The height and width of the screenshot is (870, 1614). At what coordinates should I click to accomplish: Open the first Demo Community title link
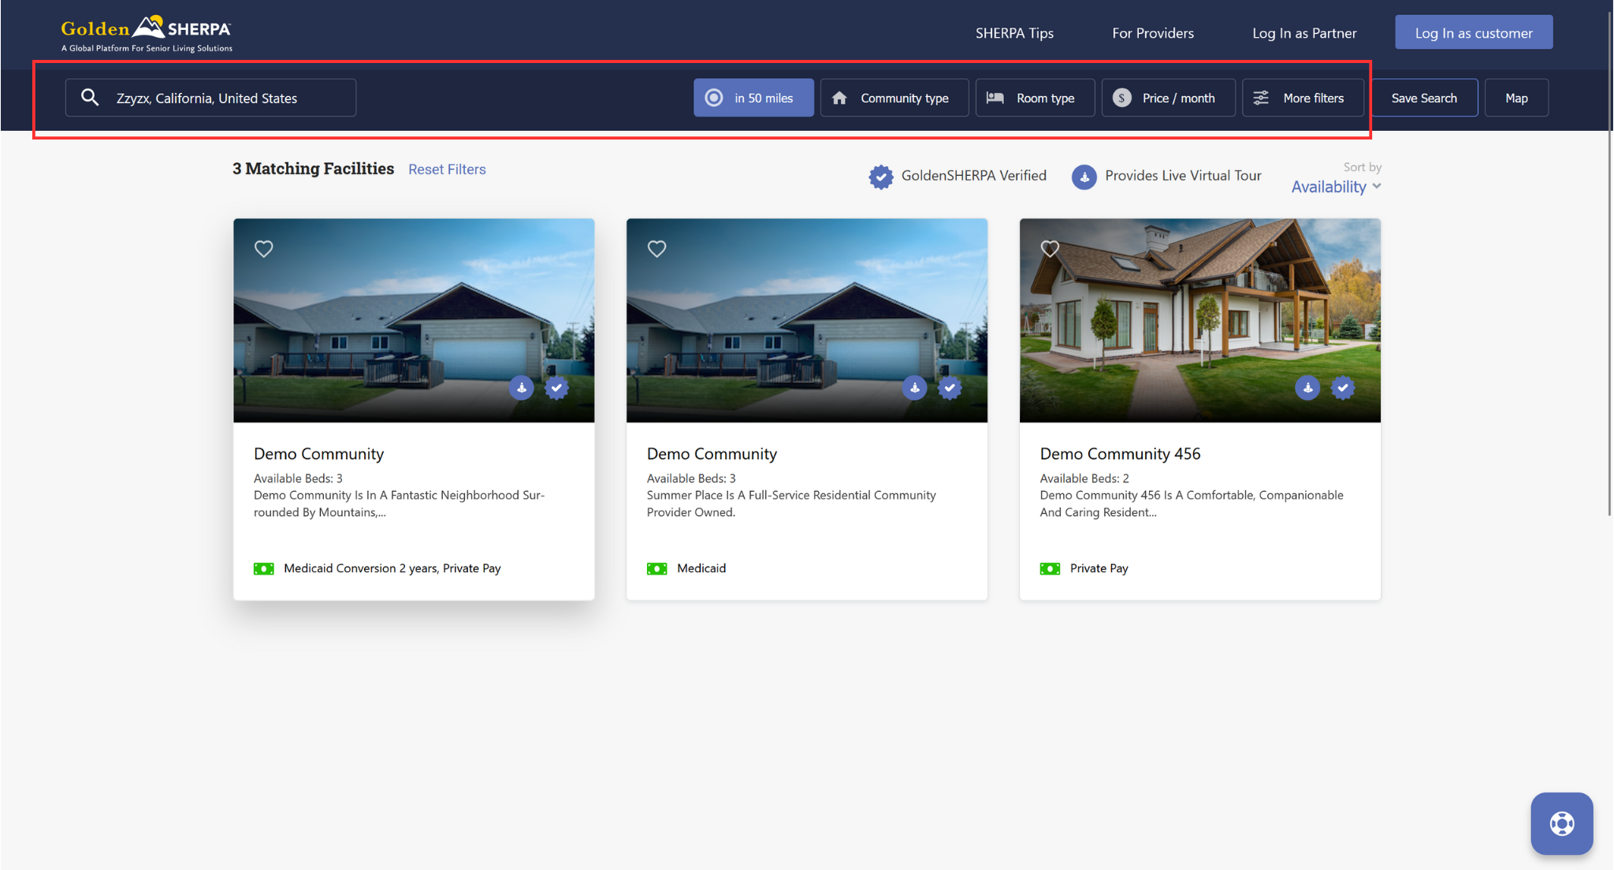point(318,454)
